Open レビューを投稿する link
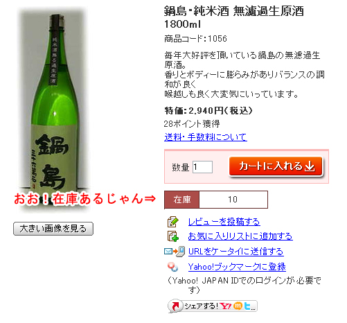The width and height of the screenshot is (347, 323). [224, 222]
